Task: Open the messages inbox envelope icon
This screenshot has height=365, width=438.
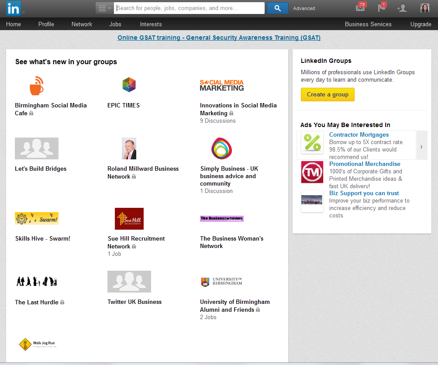Action: point(360,8)
